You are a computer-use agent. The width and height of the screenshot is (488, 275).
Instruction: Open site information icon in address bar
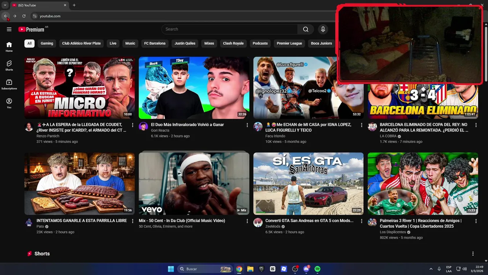(35, 16)
